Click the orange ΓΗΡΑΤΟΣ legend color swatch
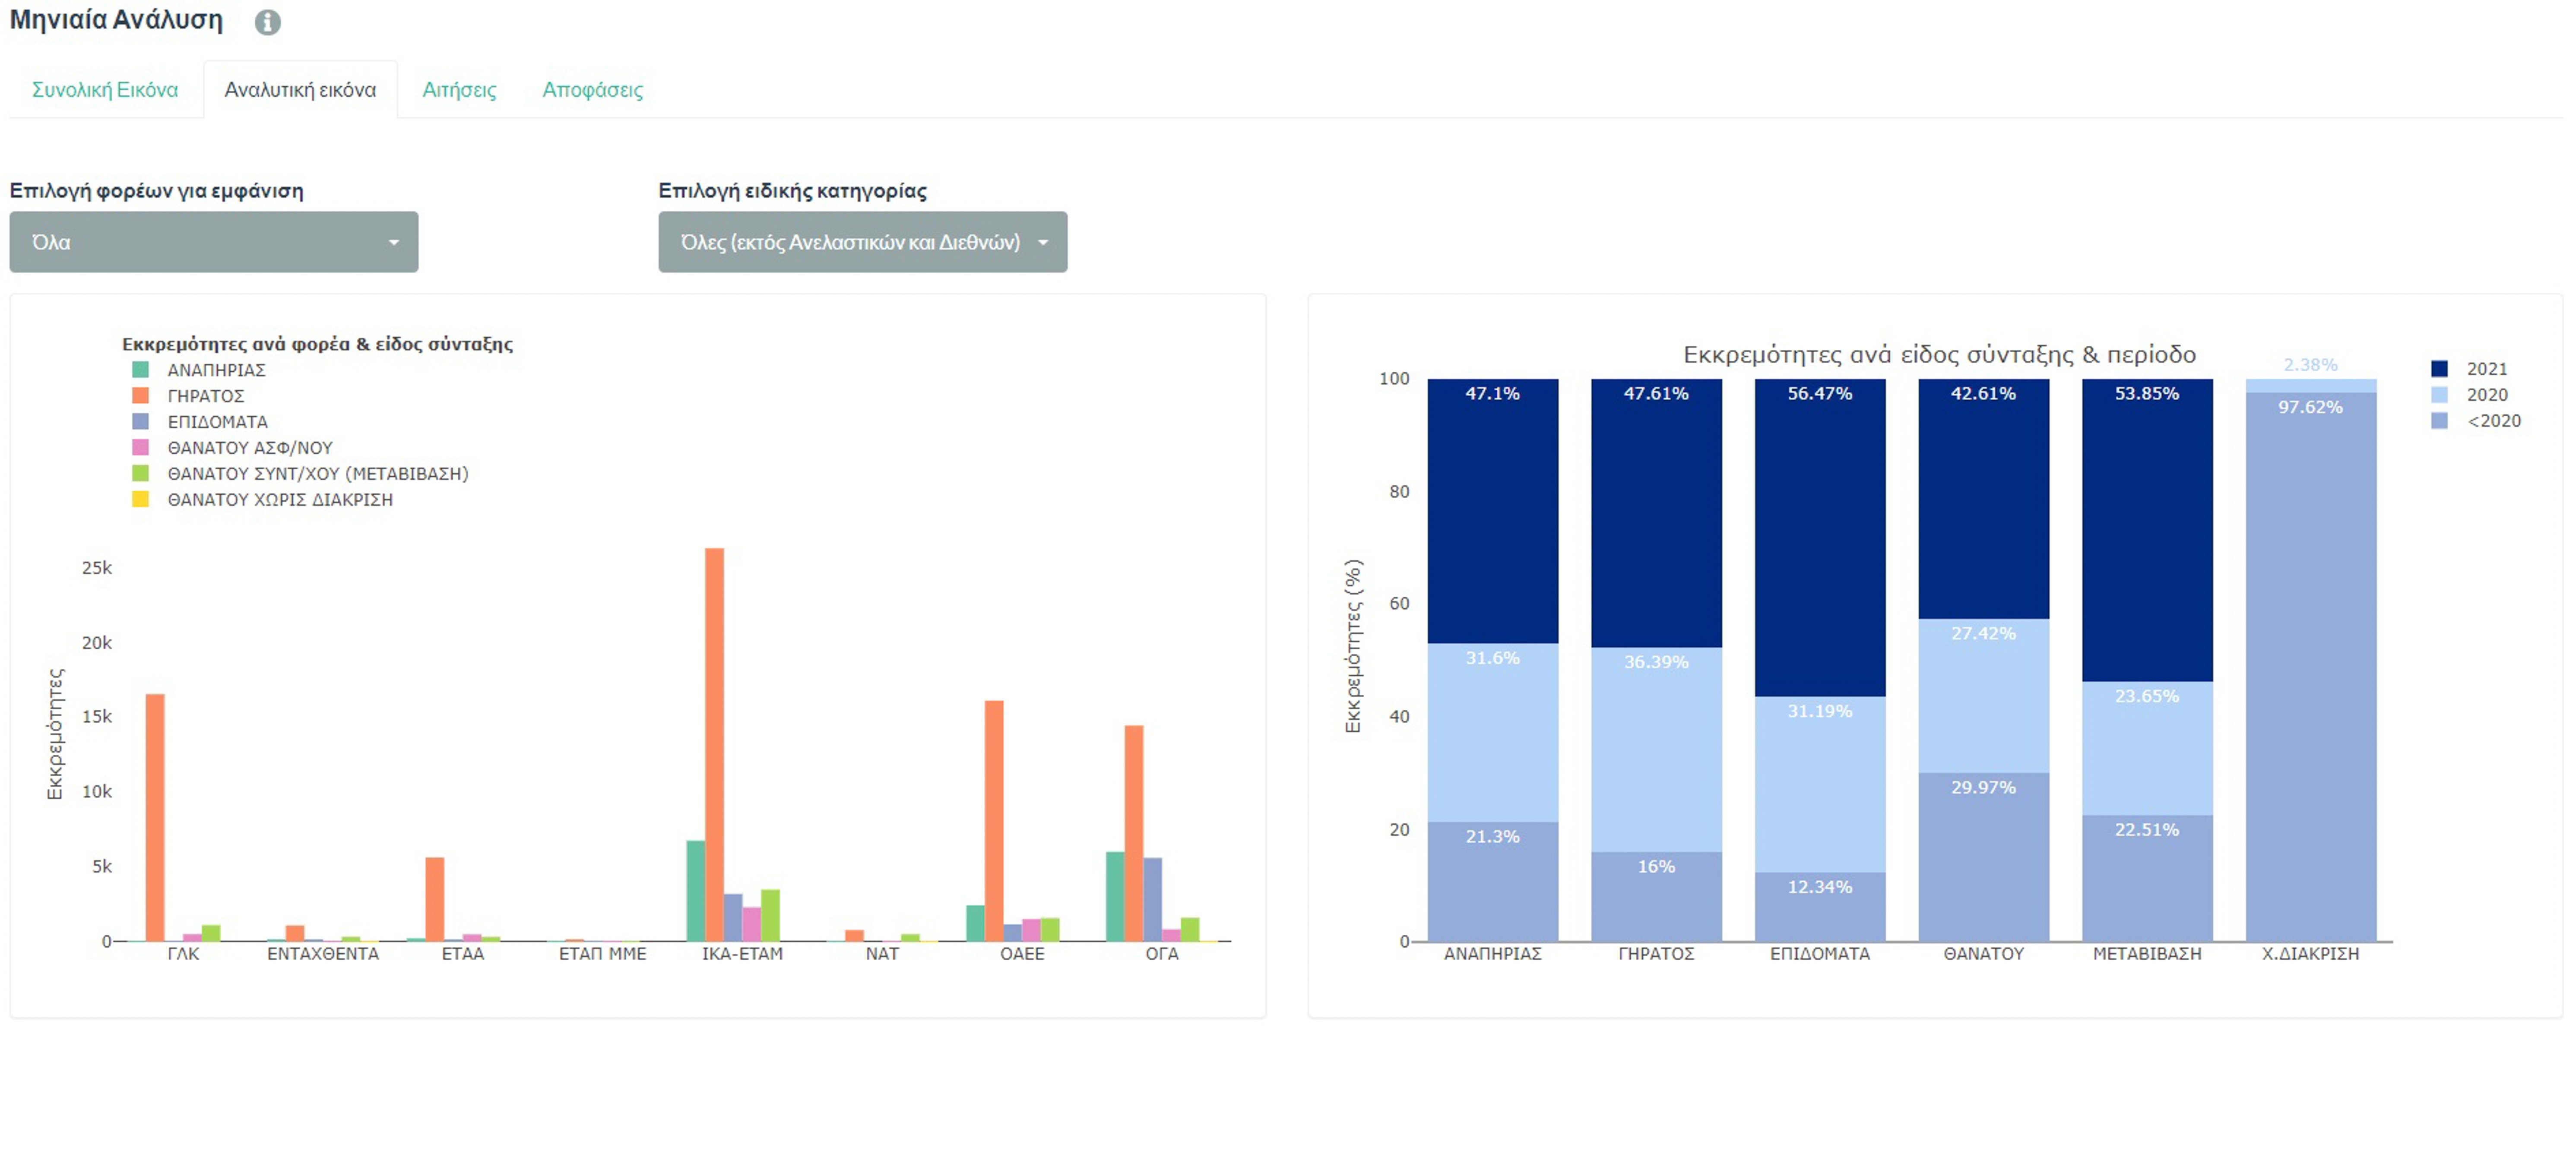Image resolution: width=2576 pixels, height=1167 pixels. tap(140, 396)
